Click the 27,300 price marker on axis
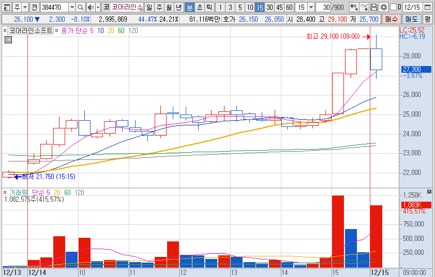This screenshot has height=277, width=435. tap(416, 69)
